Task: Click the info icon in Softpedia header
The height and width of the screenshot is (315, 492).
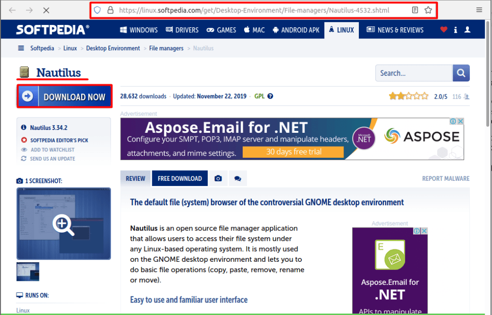Action: click(x=455, y=30)
